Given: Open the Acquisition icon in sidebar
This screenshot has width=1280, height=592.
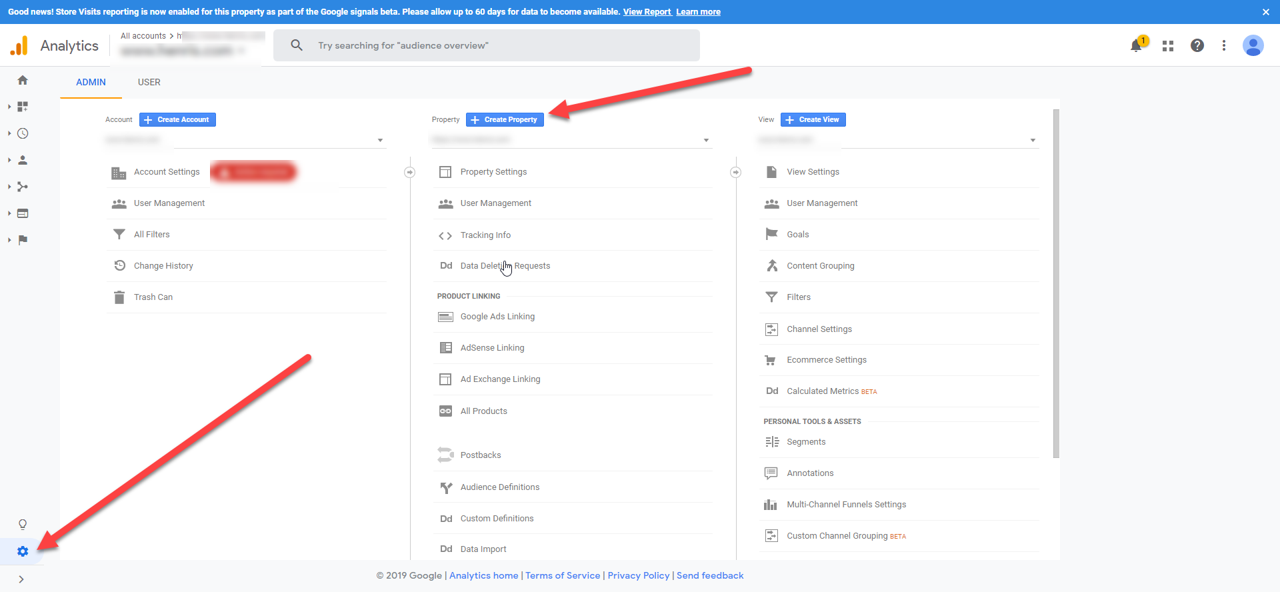Looking at the screenshot, I should [x=23, y=187].
